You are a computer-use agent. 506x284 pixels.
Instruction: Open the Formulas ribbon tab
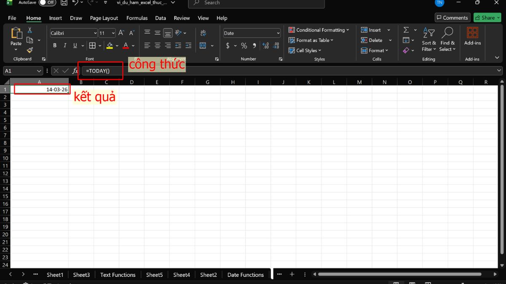click(137, 18)
